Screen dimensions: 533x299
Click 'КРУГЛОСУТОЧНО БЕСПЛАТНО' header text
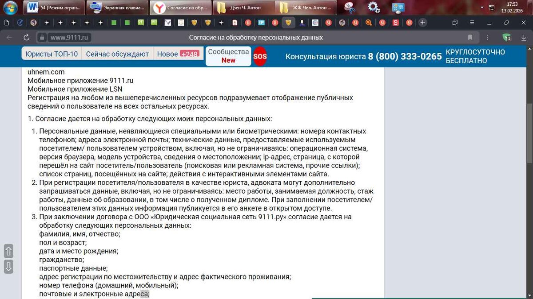(x=475, y=56)
